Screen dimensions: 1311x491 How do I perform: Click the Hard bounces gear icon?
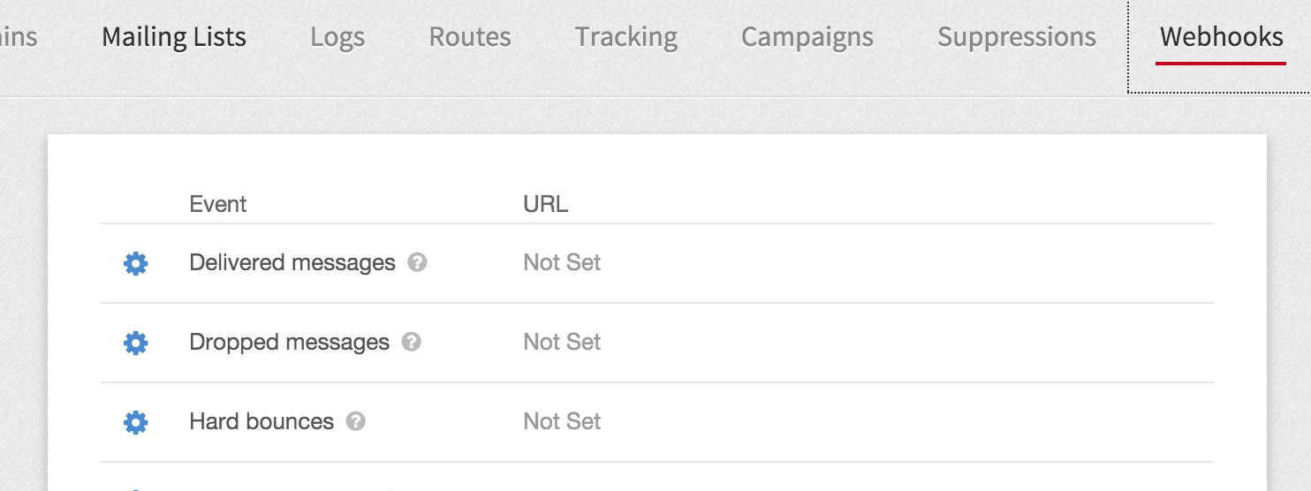(135, 422)
